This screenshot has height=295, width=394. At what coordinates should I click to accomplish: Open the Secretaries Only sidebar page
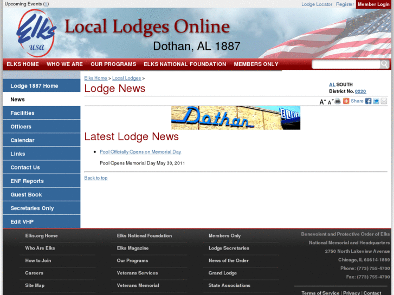coord(42,208)
